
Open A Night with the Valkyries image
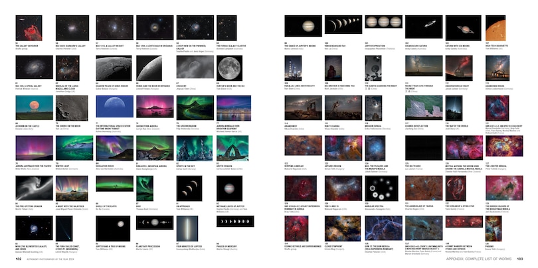pyautogui.click(x=72, y=188)
